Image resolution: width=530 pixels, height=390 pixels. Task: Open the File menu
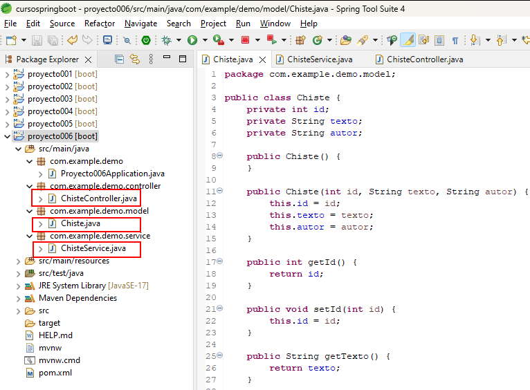pos(10,24)
